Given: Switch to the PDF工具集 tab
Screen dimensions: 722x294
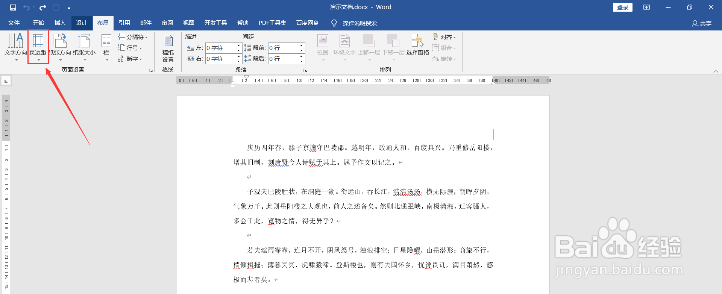Looking at the screenshot, I should click(273, 23).
